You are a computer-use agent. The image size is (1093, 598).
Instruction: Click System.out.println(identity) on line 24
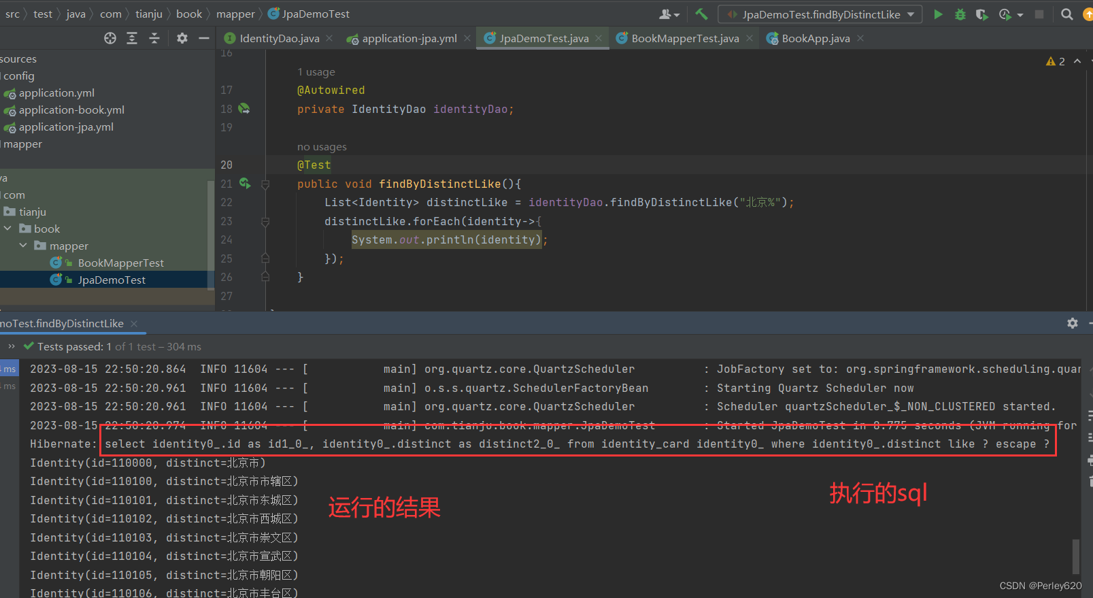pos(446,239)
